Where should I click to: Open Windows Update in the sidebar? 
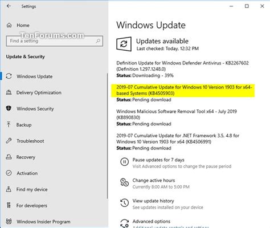point(35,76)
